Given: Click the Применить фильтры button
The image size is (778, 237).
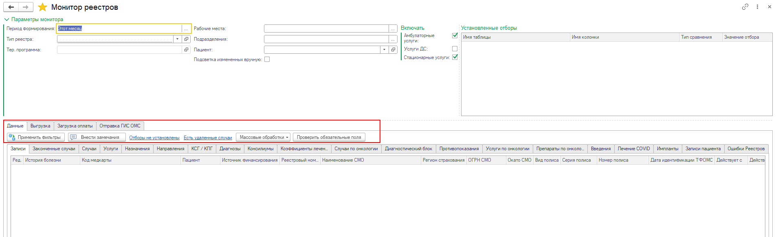Looking at the screenshot, I should point(36,137).
